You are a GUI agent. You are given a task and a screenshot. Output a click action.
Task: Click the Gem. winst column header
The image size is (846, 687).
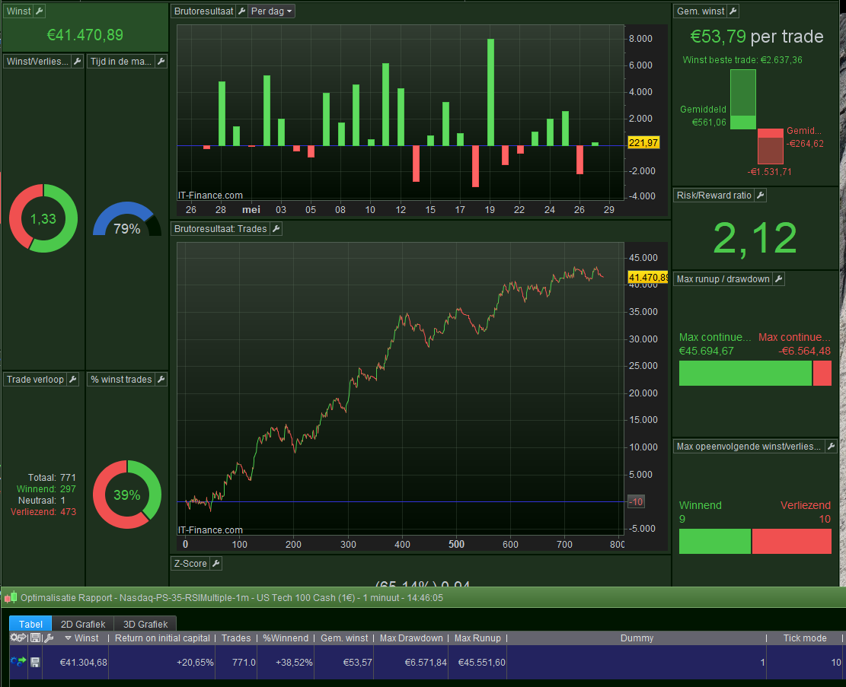[344, 638]
